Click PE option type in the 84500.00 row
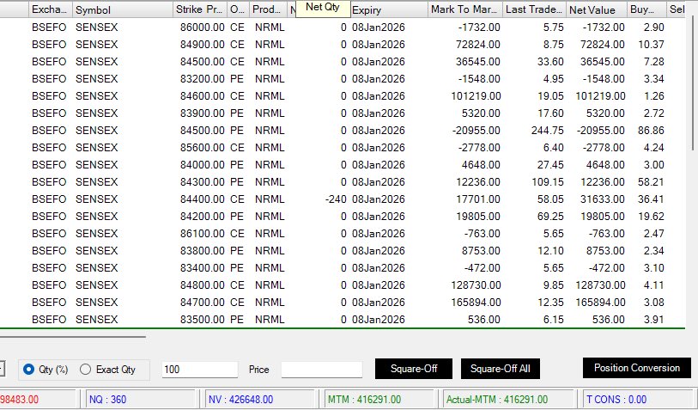 tap(237, 130)
